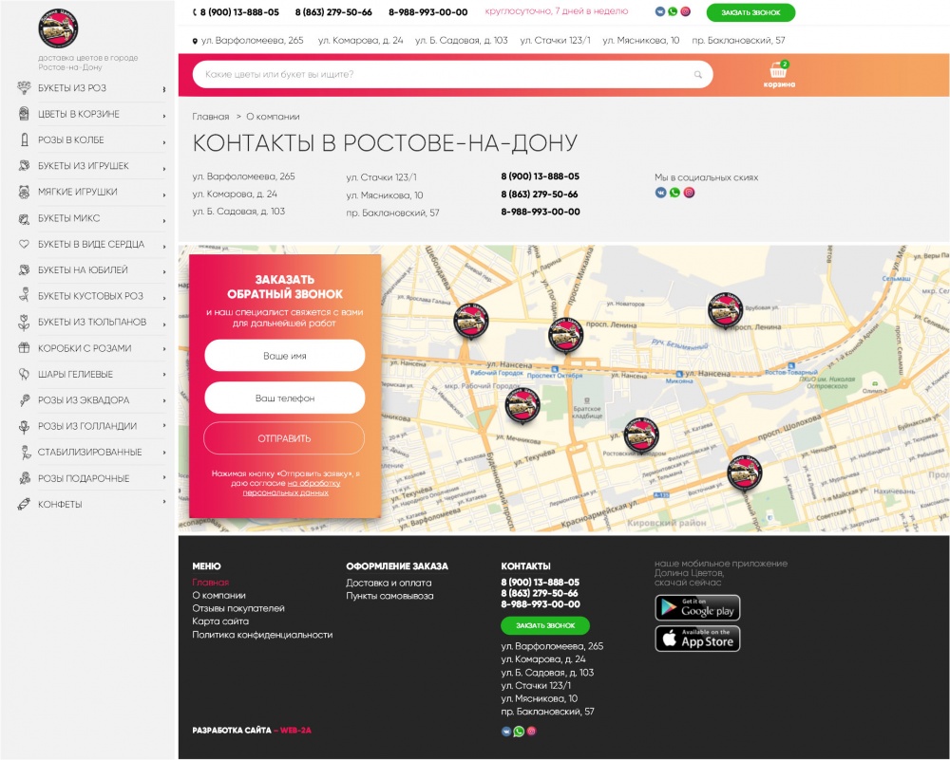Open the Instagram icon in top header

point(685,11)
